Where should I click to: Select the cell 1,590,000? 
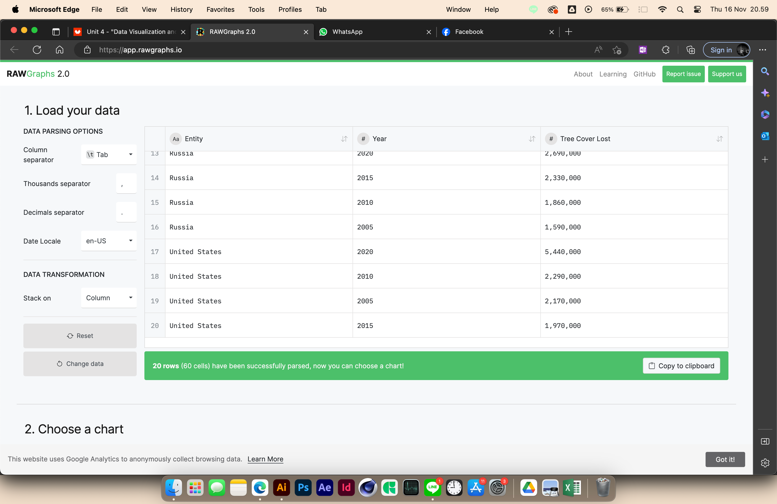(634, 227)
